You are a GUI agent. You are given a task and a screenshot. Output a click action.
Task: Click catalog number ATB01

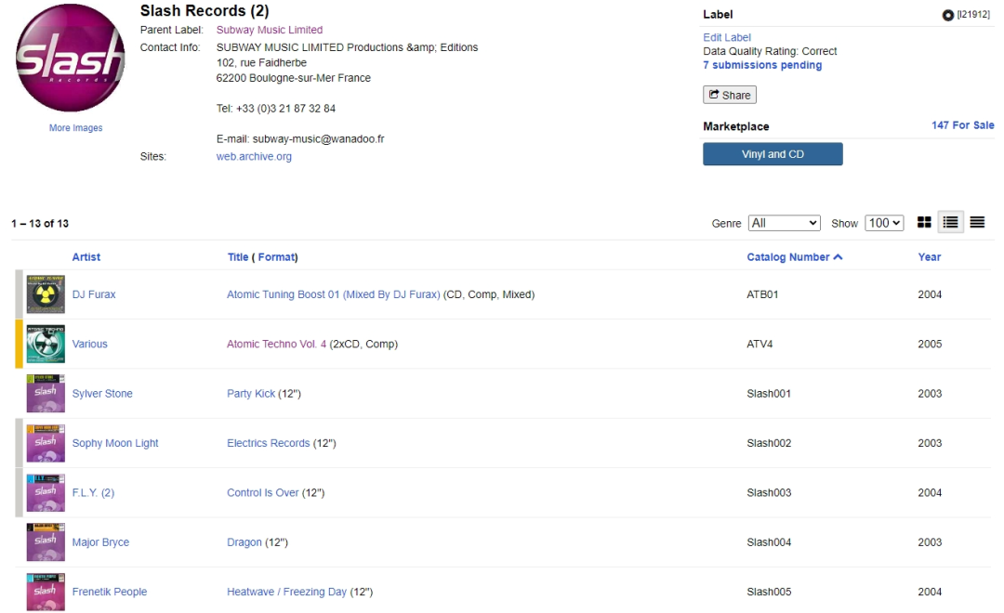click(762, 294)
